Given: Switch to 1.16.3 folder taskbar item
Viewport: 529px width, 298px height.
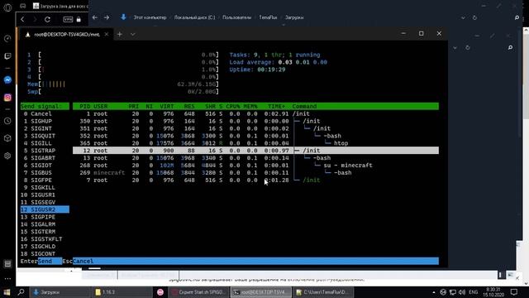Looking at the screenshot, I should click(x=122, y=292).
